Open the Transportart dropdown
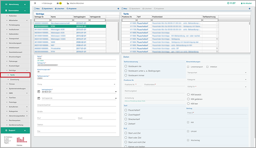This screenshot has width=256, height=148. (217, 73)
